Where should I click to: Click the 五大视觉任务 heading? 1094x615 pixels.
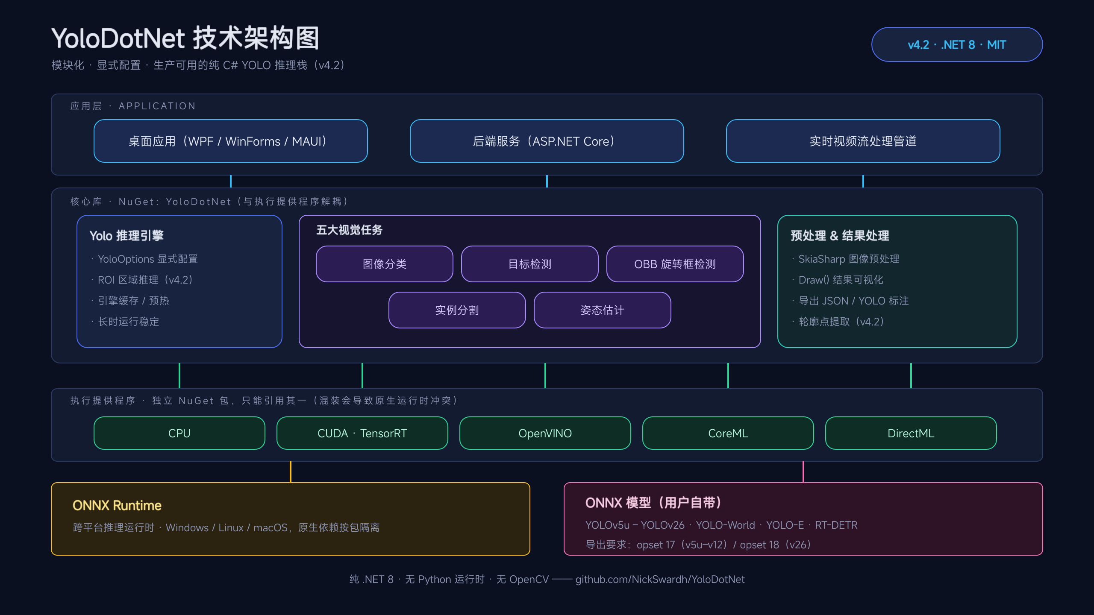[350, 230]
